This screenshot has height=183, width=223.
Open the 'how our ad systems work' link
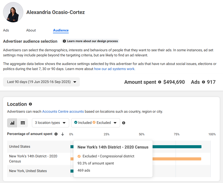pyautogui.click(x=115, y=69)
